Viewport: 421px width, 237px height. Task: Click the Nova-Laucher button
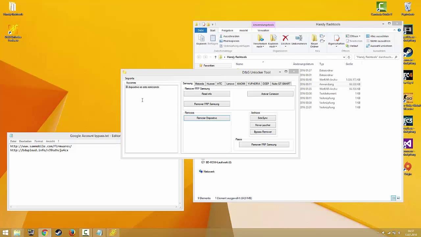(263, 125)
